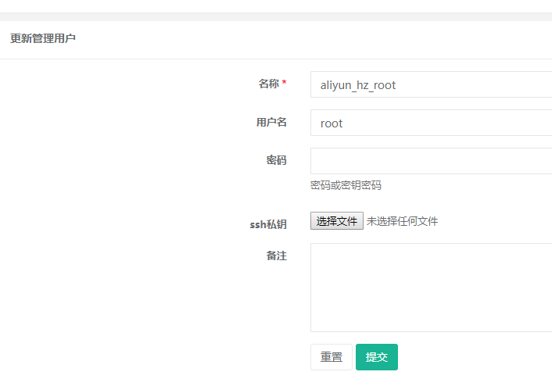Click the 未选择任何文件 status text
This screenshot has width=552, height=386.
402,221
